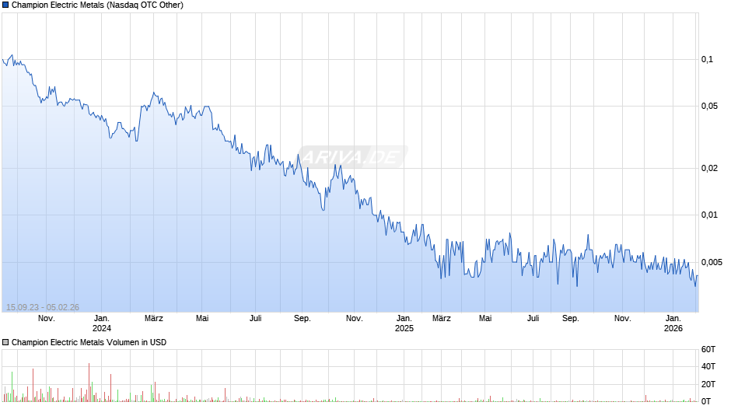Click the blue Champion Electric Metals legend square
Screen dimensions: 731x409
(5, 5)
